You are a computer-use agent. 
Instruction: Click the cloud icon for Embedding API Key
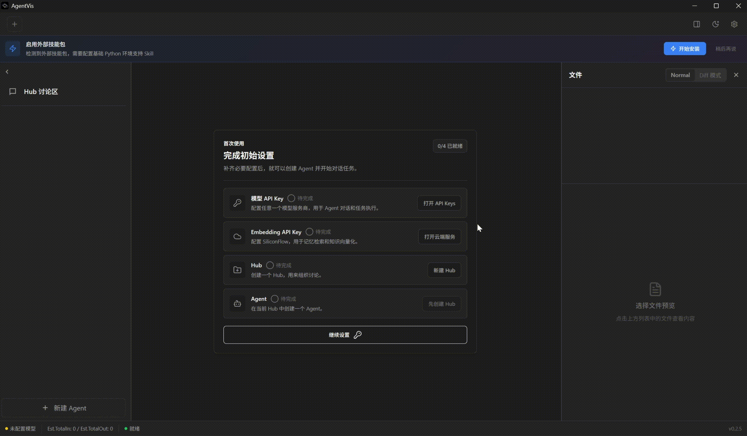pos(237,237)
